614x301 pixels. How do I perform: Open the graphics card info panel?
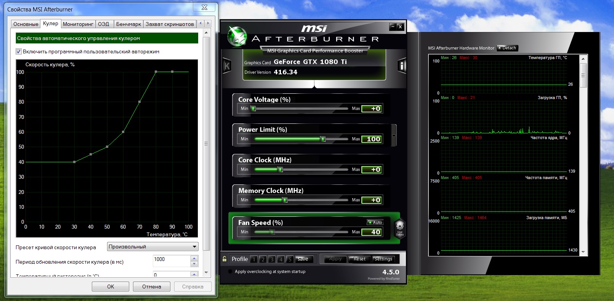coord(402,66)
